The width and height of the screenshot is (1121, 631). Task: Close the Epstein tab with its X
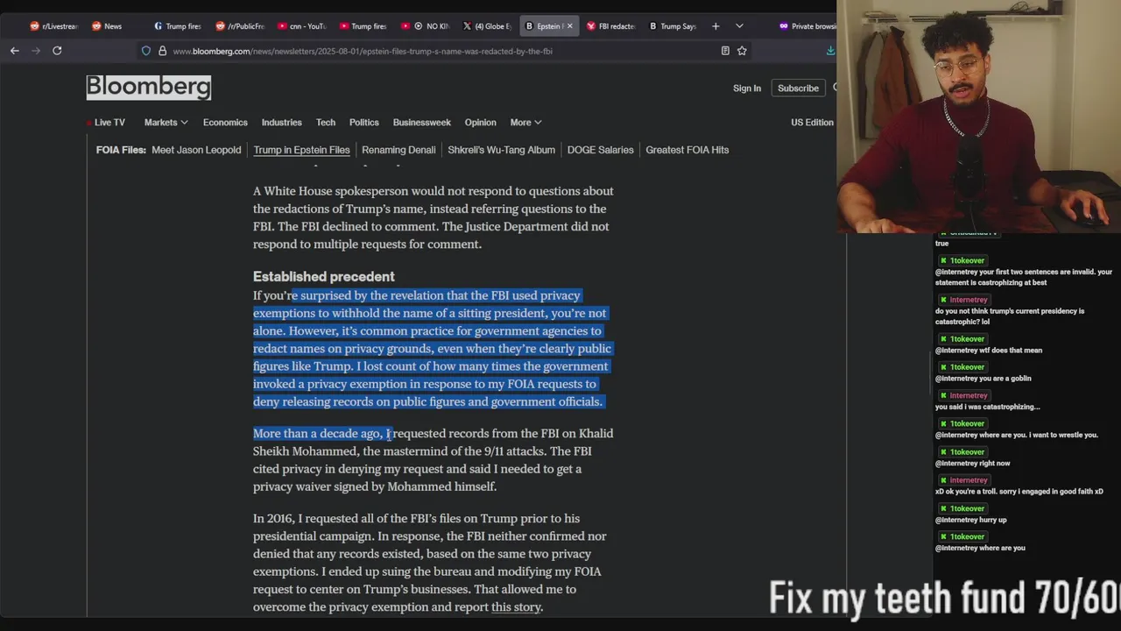[569, 26]
